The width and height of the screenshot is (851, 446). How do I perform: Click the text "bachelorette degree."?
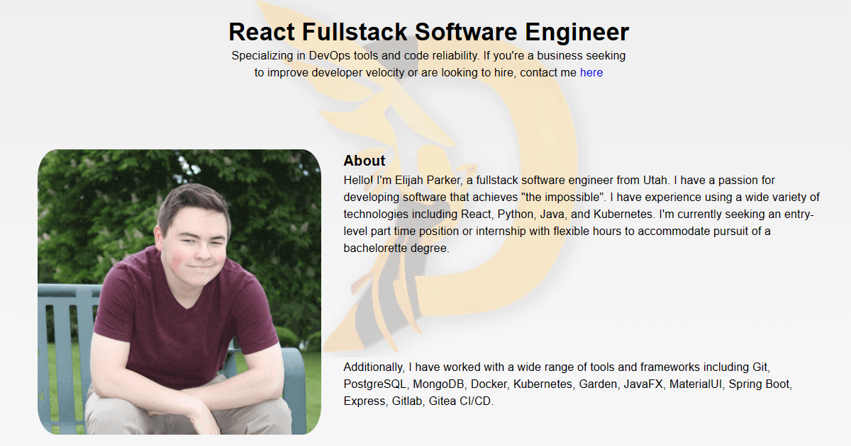pyautogui.click(x=396, y=248)
